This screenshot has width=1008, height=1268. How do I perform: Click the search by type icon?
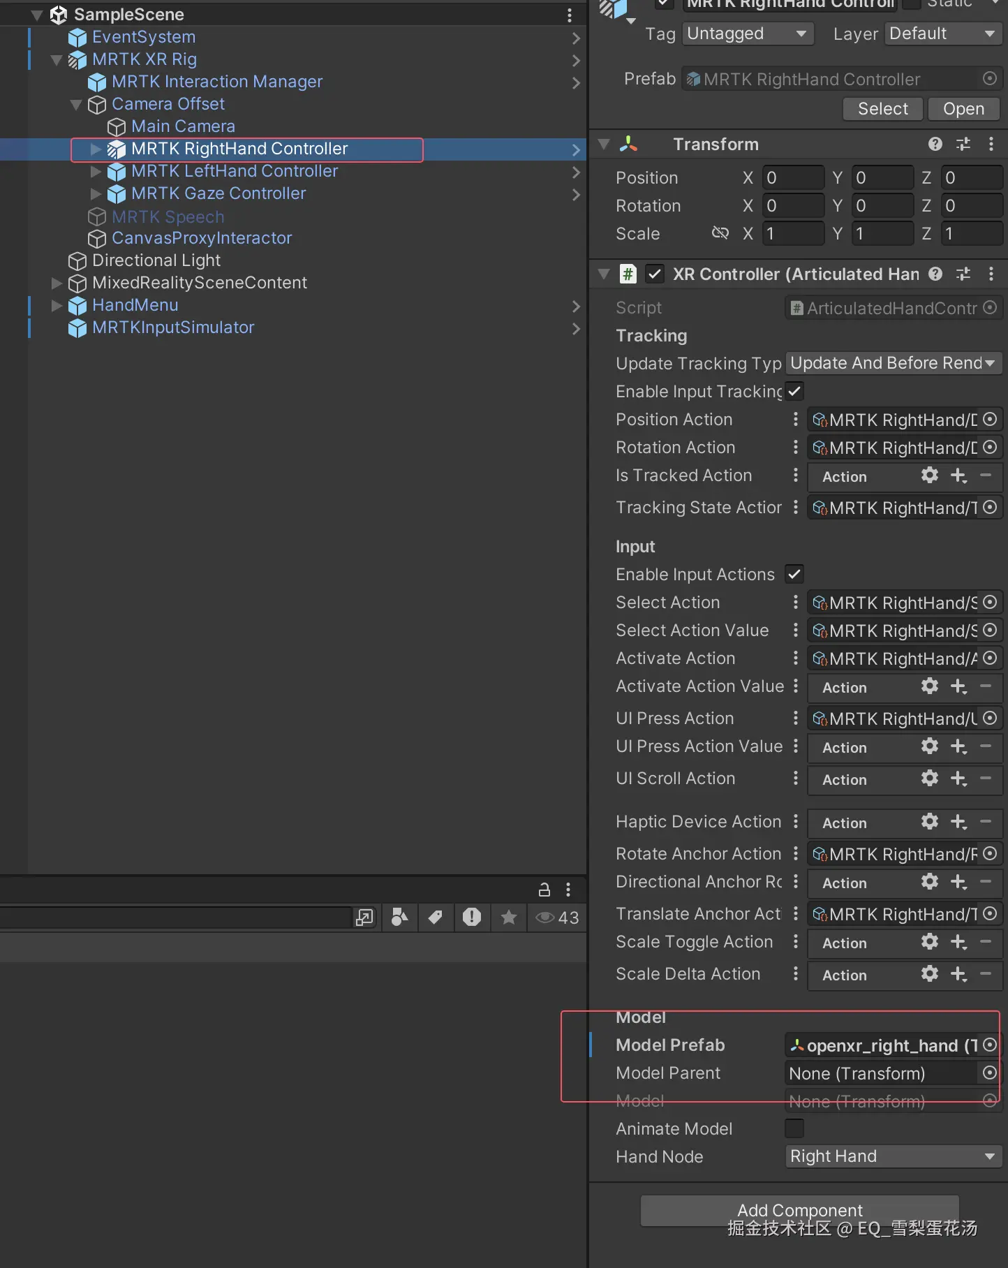click(399, 917)
